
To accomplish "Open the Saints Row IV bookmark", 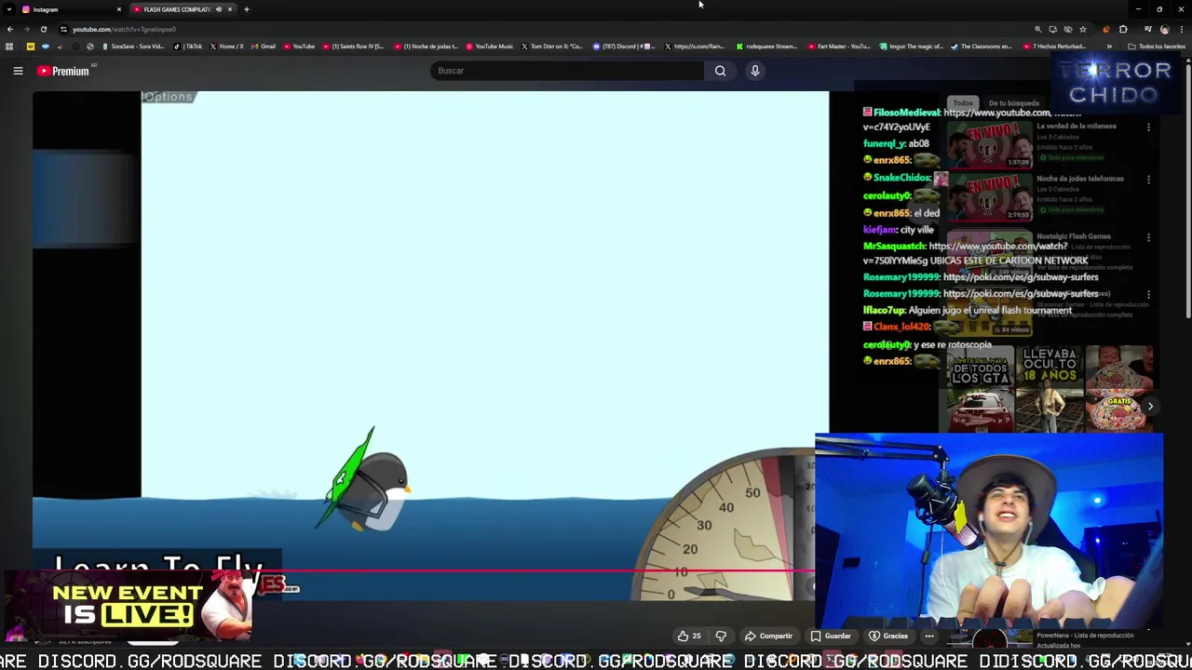I will (x=353, y=47).
